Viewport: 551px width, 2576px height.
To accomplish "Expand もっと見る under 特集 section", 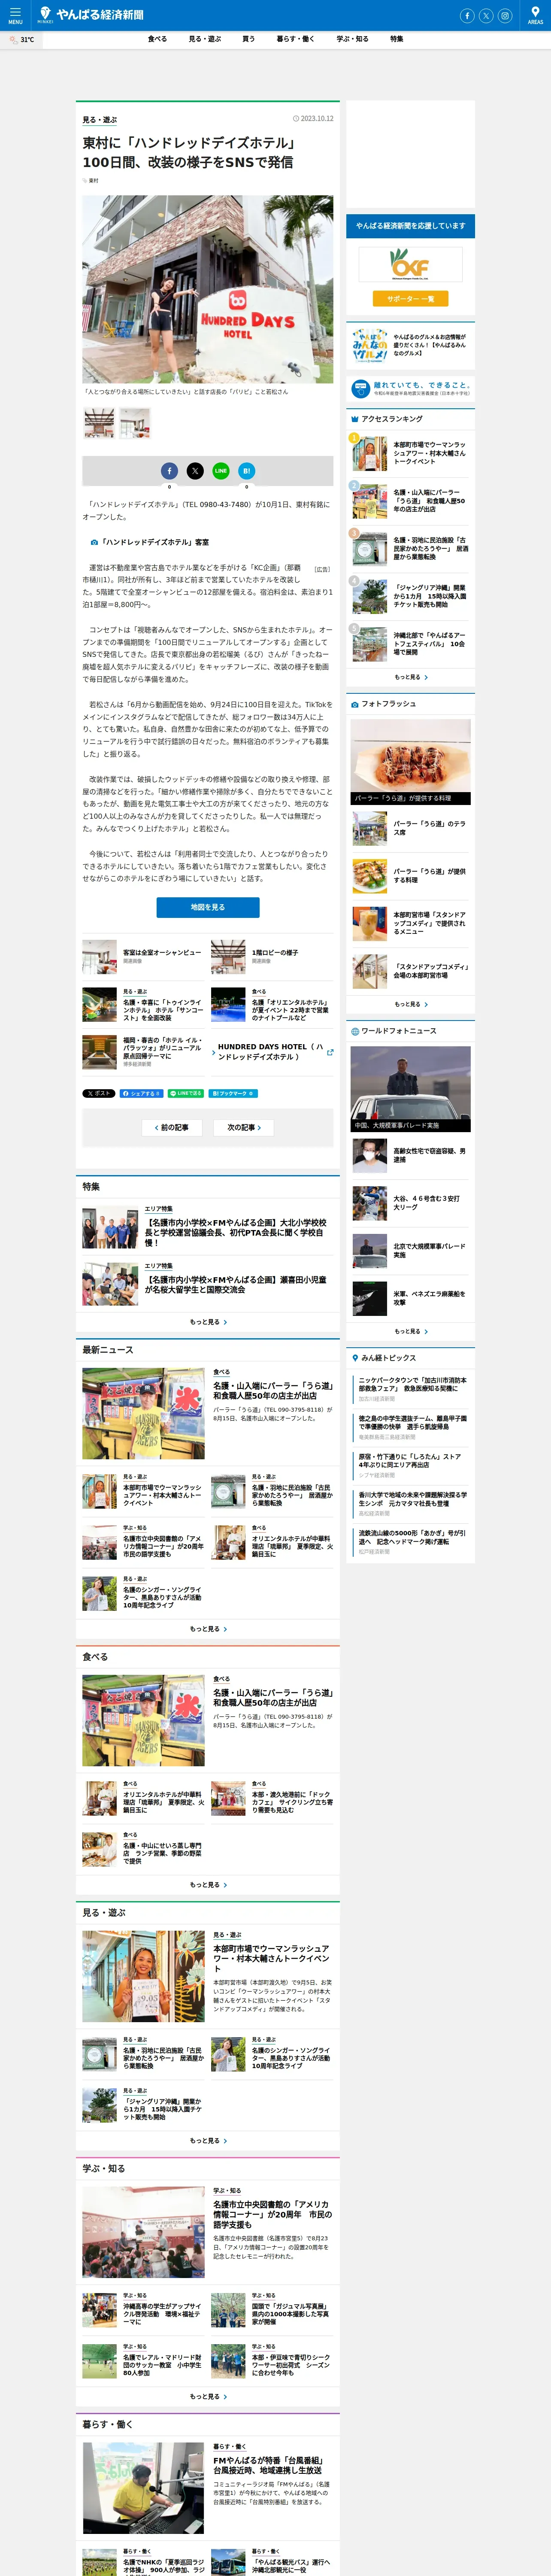I will 208,1322.
